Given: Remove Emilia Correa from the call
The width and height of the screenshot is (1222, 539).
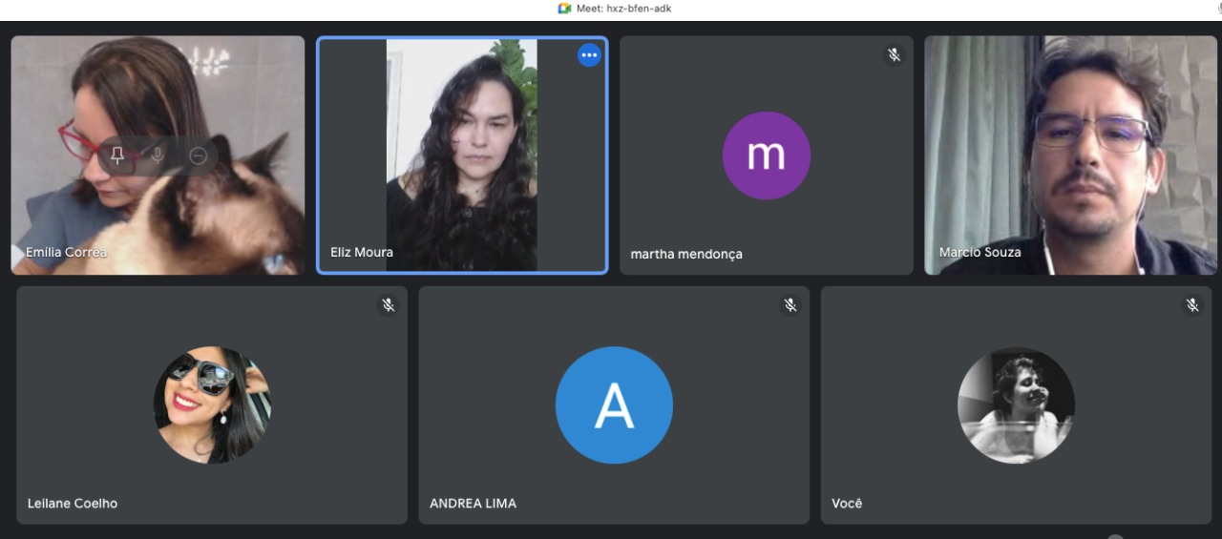Looking at the screenshot, I should tap(199, 155).
